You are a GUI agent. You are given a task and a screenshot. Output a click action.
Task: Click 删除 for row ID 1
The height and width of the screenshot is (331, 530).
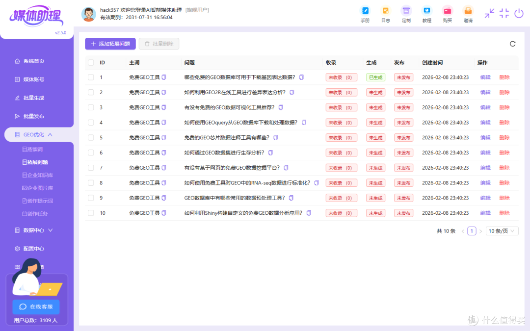pyautogui.click(x=504, y=77)
